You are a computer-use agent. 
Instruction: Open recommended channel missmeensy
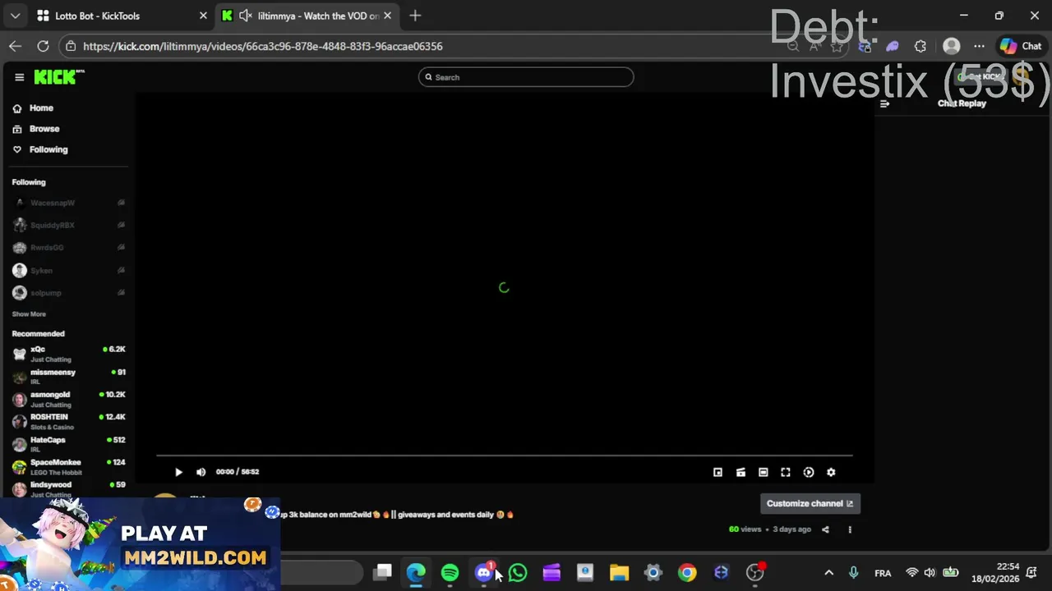click(69, 377)
